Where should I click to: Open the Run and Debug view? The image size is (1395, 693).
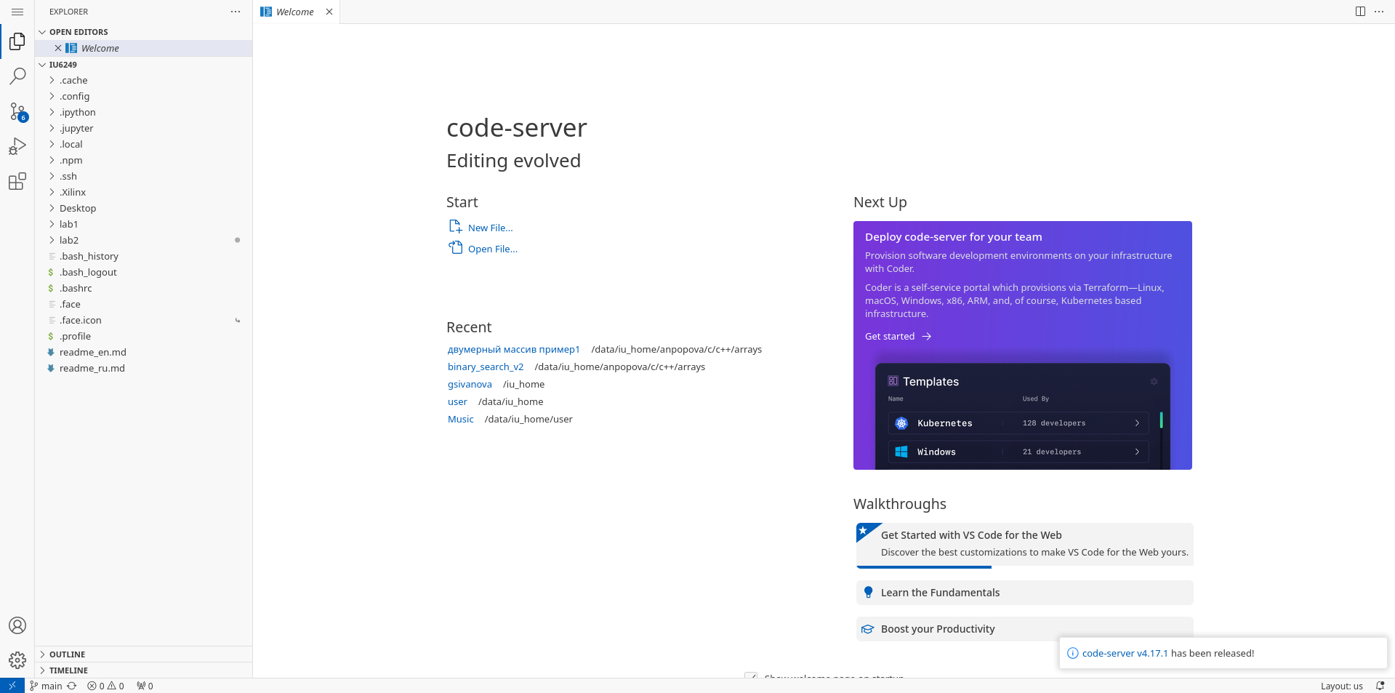pos(17,146)
